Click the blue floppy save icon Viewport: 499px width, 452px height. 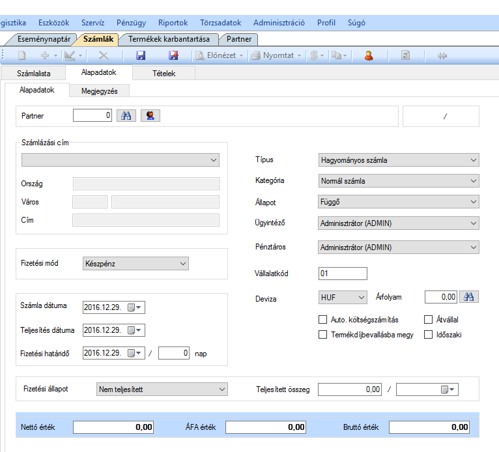141,55
